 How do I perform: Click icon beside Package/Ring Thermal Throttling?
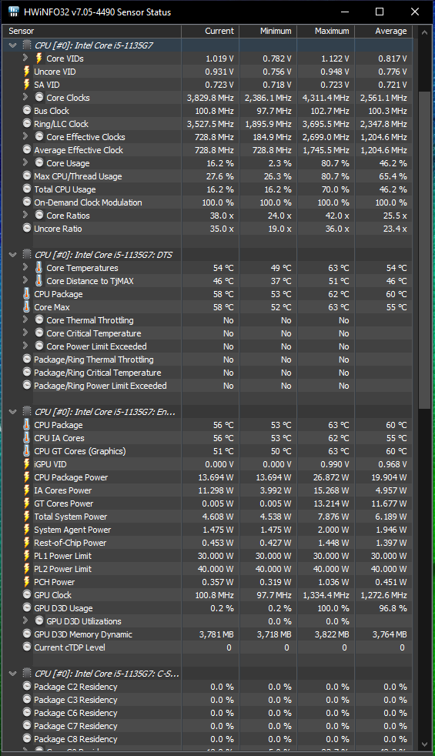click(27, 360)
